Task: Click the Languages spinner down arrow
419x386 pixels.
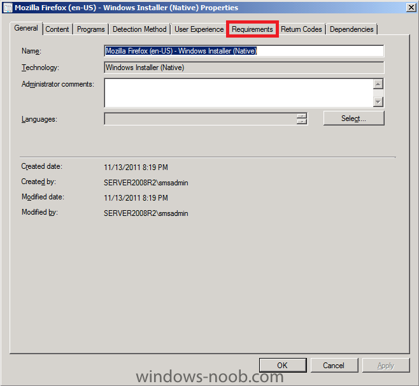Action: coord(302,122)
